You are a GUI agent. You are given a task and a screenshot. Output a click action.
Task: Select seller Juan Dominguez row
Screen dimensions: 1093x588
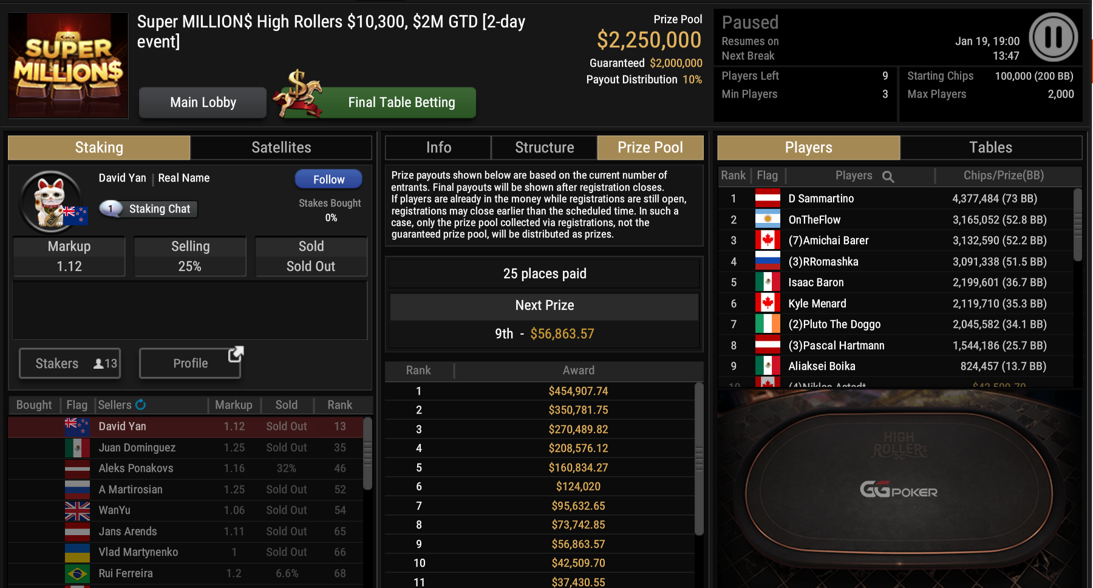coord(186,448)
